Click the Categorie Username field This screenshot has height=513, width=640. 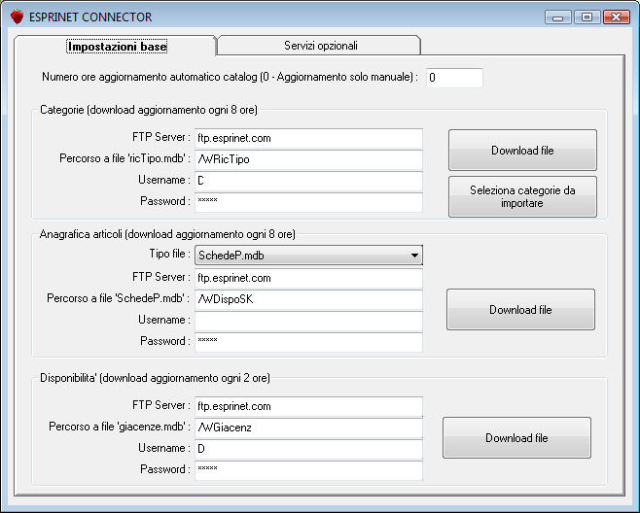pos(308,181)
